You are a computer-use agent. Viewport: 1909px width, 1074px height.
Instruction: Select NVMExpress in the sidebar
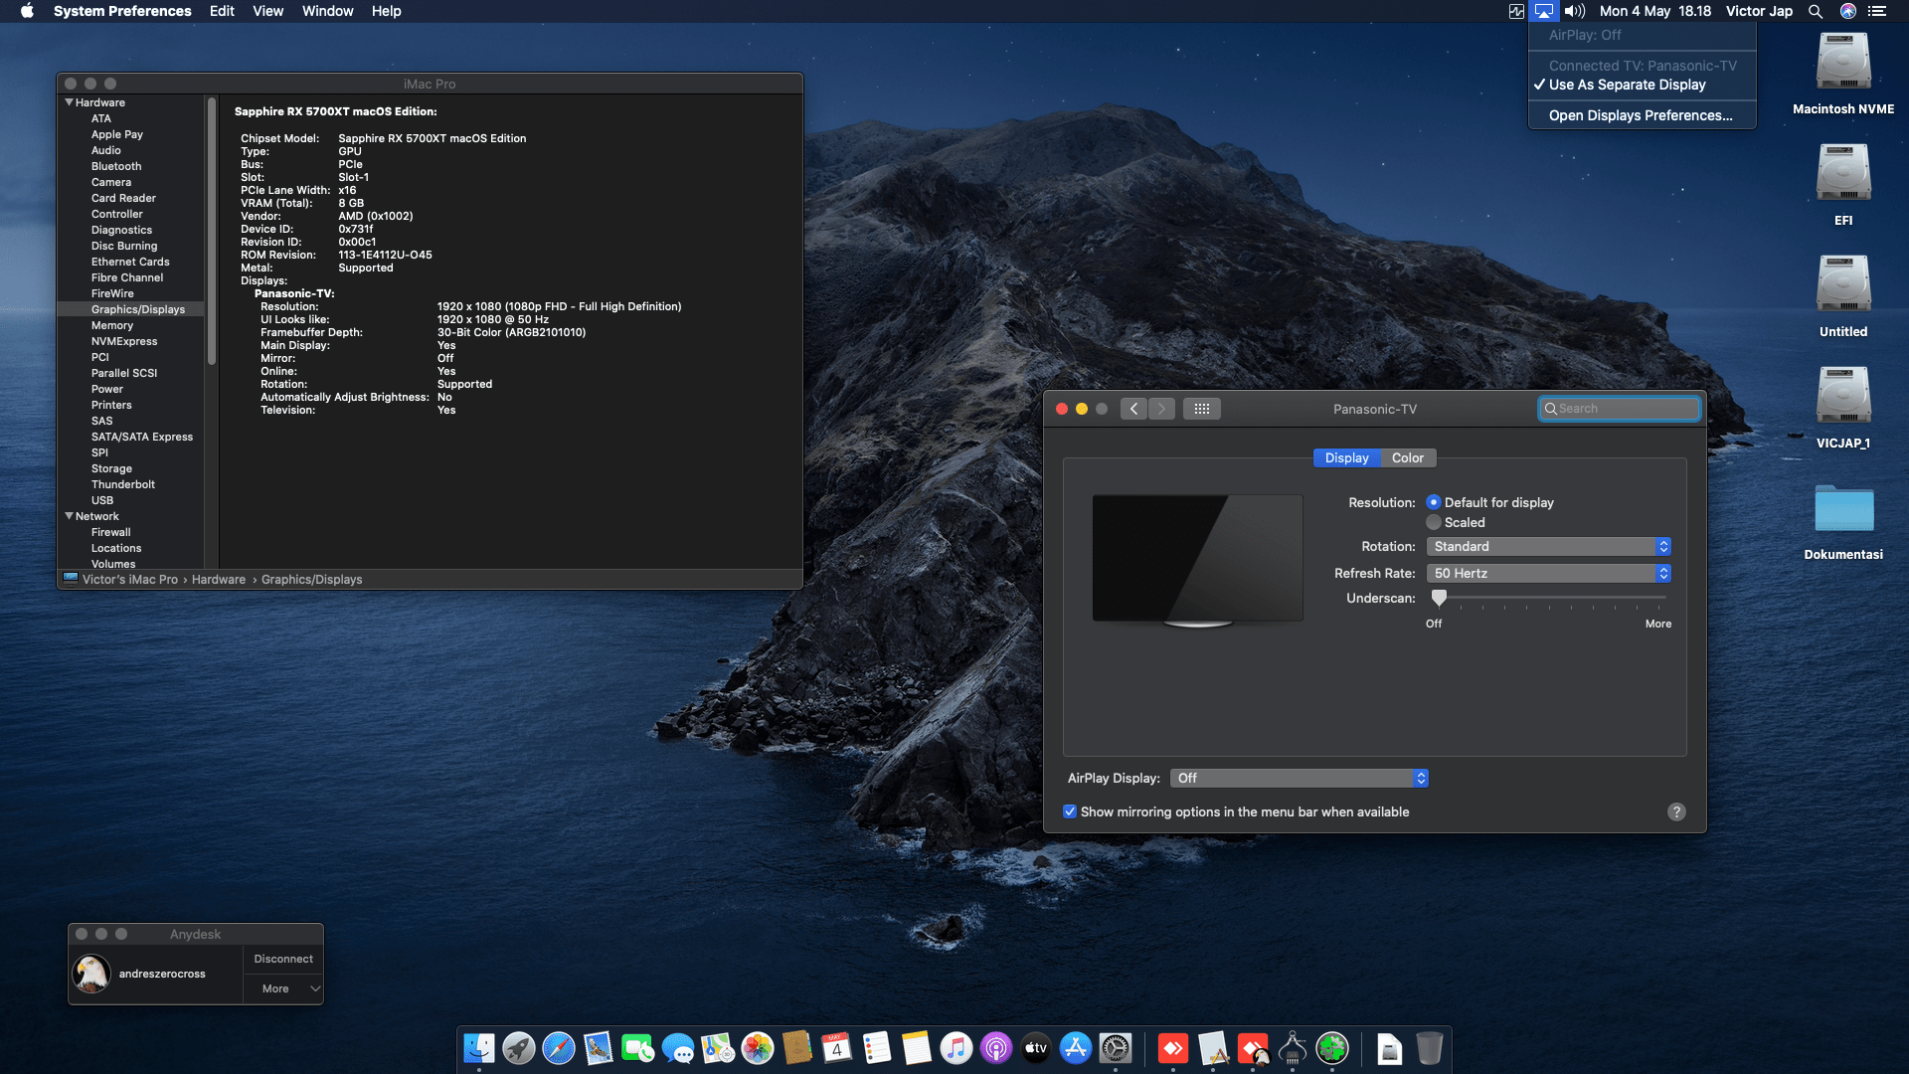(x=124, y=341)
